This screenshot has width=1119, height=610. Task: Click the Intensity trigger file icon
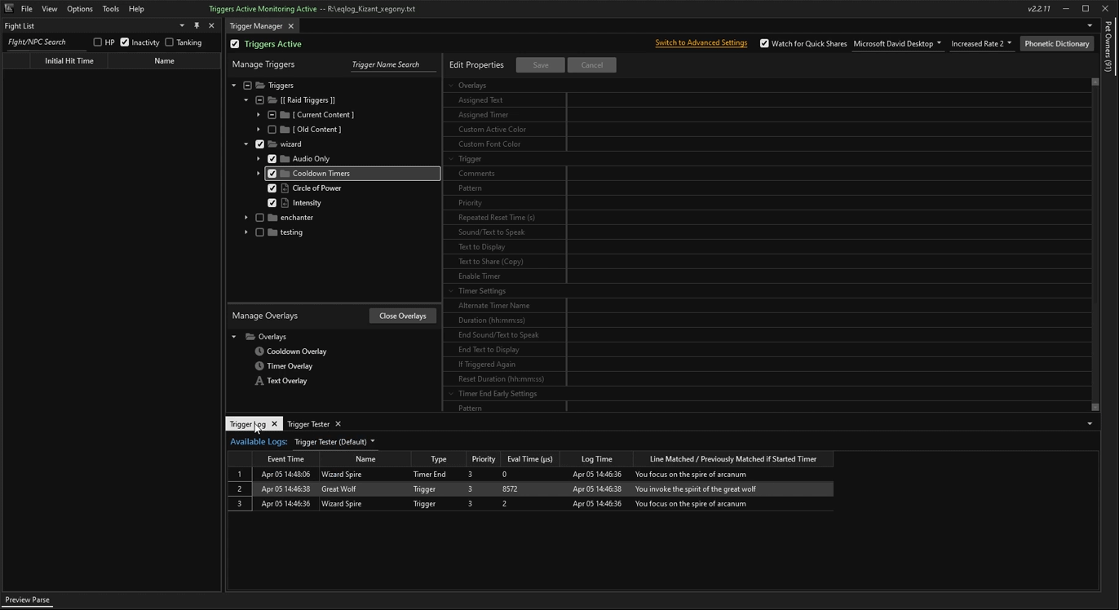285,202
